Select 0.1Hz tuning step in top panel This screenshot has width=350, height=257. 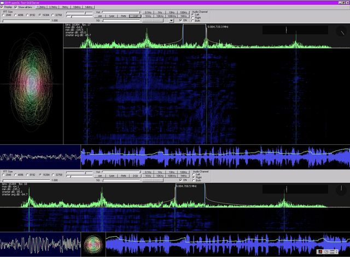tap(148, 11)
